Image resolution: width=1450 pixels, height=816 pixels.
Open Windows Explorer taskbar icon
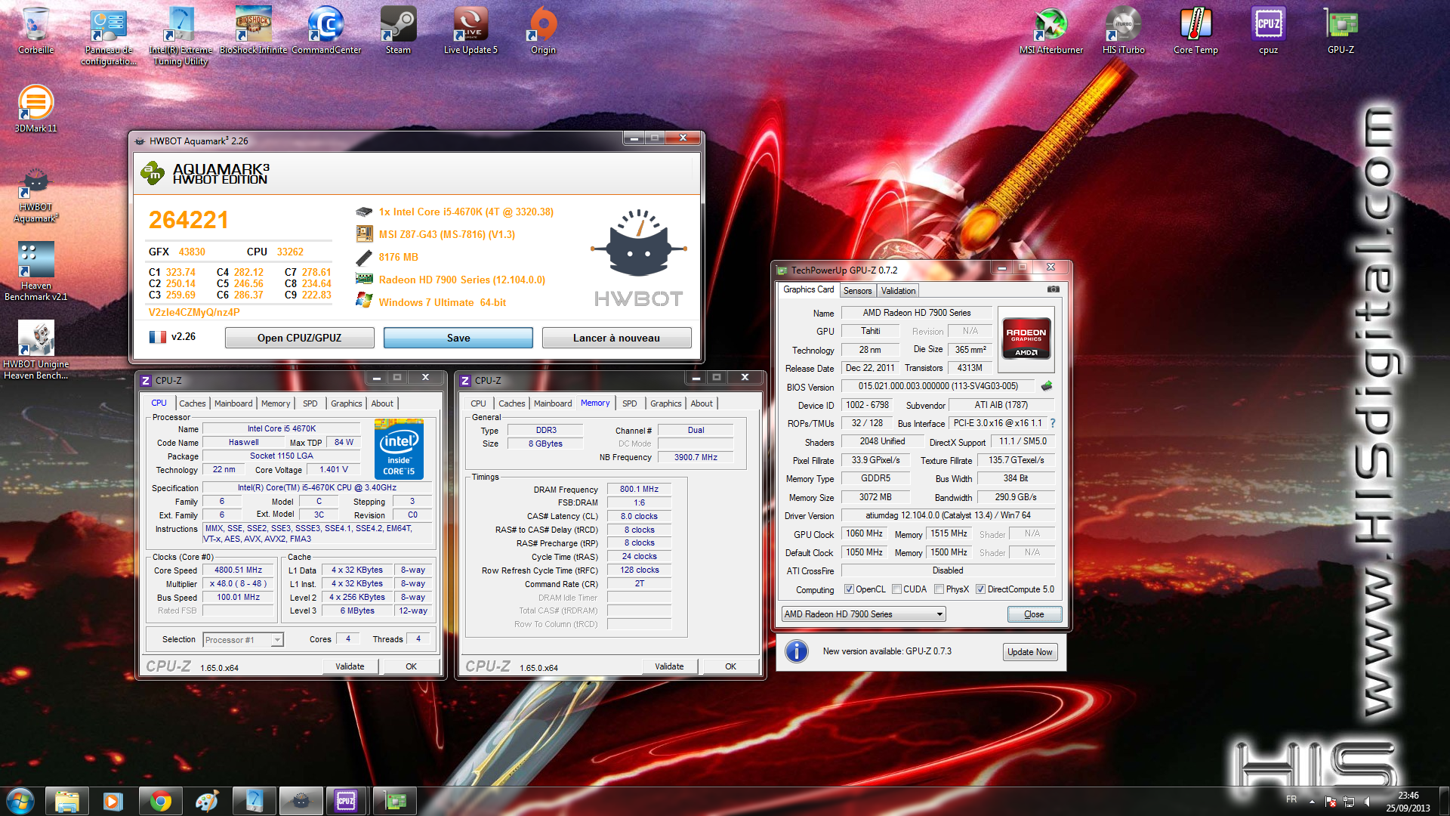[x=66, y=801]
